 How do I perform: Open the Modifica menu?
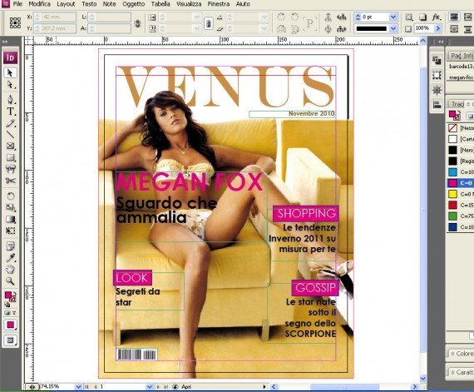point(39,4)
